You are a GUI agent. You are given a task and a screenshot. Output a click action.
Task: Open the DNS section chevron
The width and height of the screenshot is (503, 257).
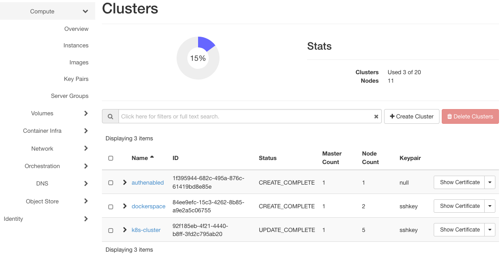tap(86, 183)
